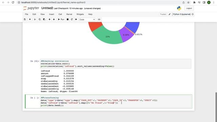This screenshot has width=217, height=122.
Task: Copy selected cells in toolbar
Action: [40, 20]
